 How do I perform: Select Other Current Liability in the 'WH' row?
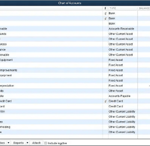122,111
